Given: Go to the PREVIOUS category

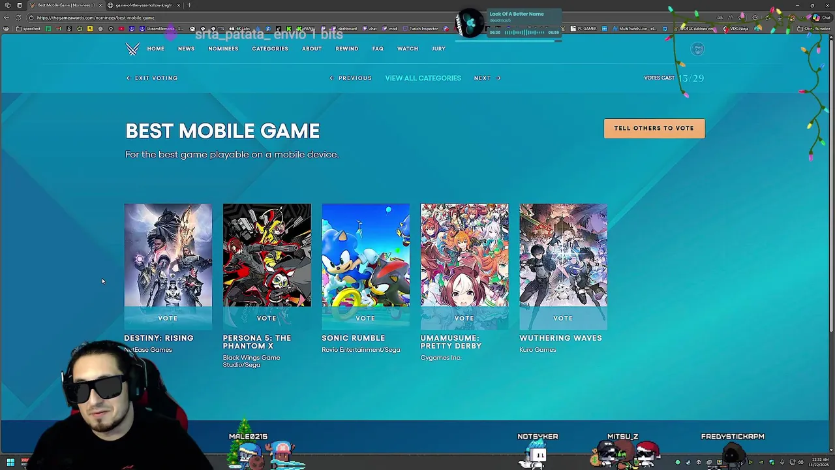Looking at the screenshot, I should pos(351,78).
